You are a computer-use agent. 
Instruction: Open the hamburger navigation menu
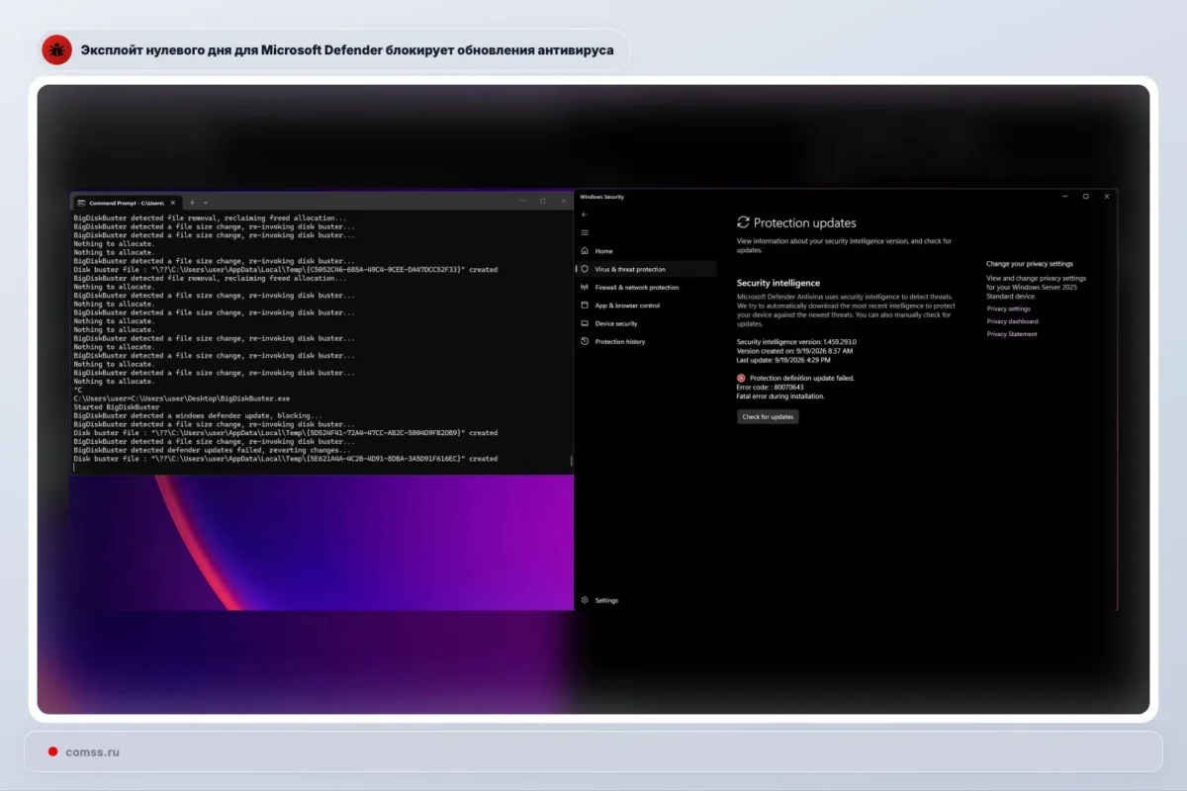[585, 232]
